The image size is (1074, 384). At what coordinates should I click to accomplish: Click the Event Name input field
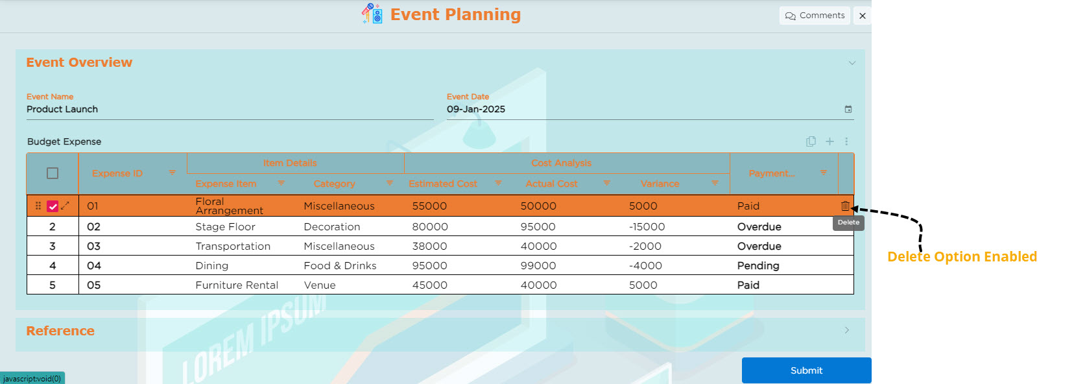point(230,110)
